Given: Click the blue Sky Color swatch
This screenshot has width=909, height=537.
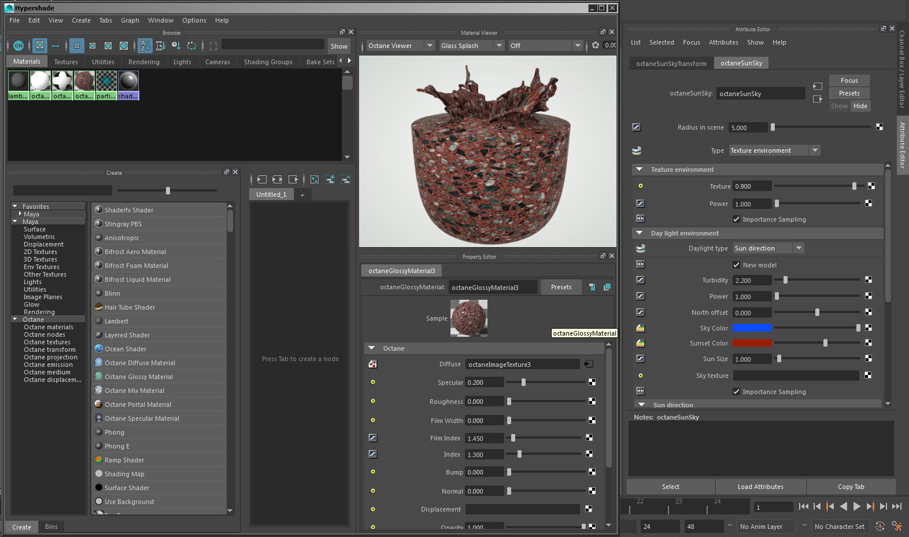Looking at the screenshot, I should 752,328.
